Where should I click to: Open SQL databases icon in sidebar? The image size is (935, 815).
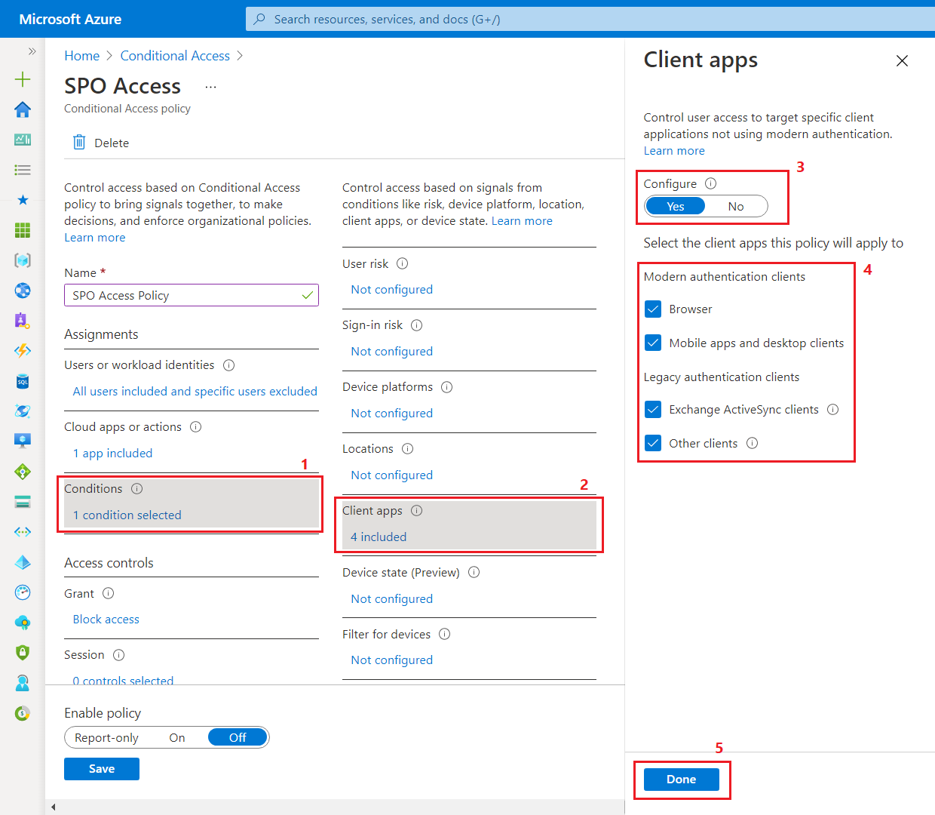(23, 381)
